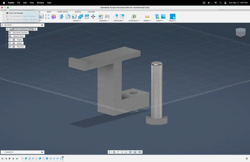
Task: Start the Measure tool in Inspect
Action: point(147,17)
